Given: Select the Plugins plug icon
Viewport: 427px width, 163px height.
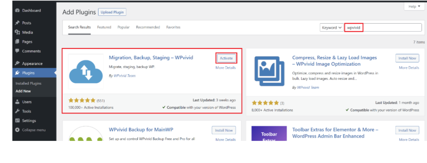Looking at the screenshot, I should (17, 73).
